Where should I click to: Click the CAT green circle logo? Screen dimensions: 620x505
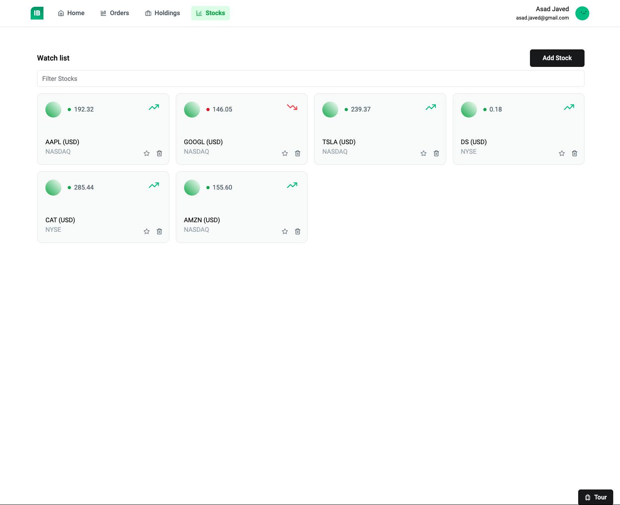point(53,188)
